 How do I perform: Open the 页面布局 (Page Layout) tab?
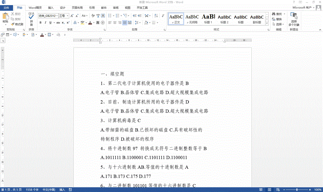77,7
